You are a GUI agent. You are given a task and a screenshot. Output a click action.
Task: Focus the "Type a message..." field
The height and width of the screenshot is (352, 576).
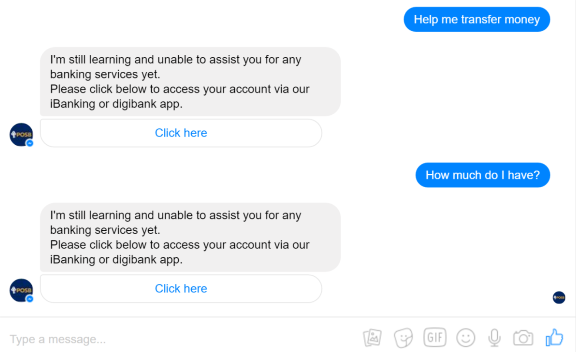click(x=174, y=339)
